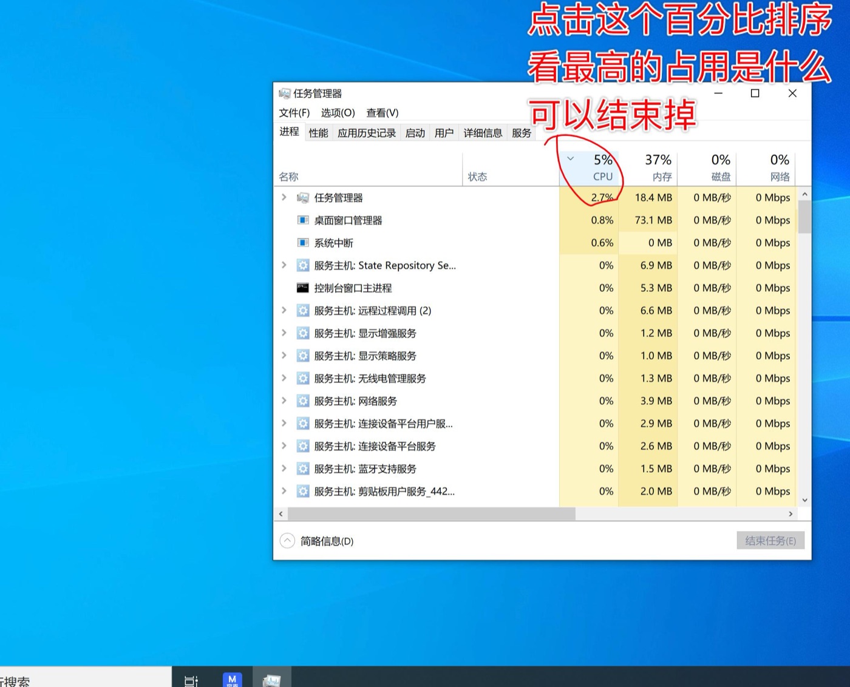Click the 结束任务(E) button
Image resolution: width=850 pixels, height=687 pixels.
click(770, 541)
